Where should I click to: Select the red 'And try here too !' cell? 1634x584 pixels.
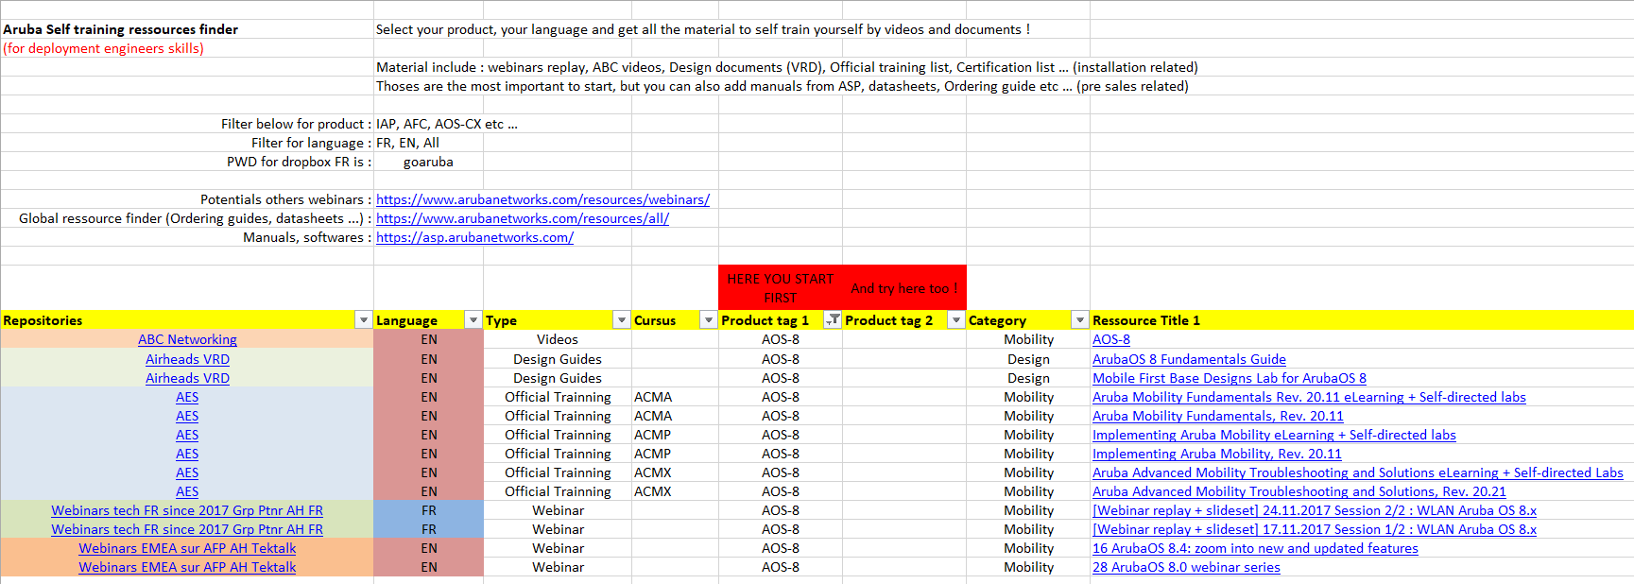(x=903, y=287)
